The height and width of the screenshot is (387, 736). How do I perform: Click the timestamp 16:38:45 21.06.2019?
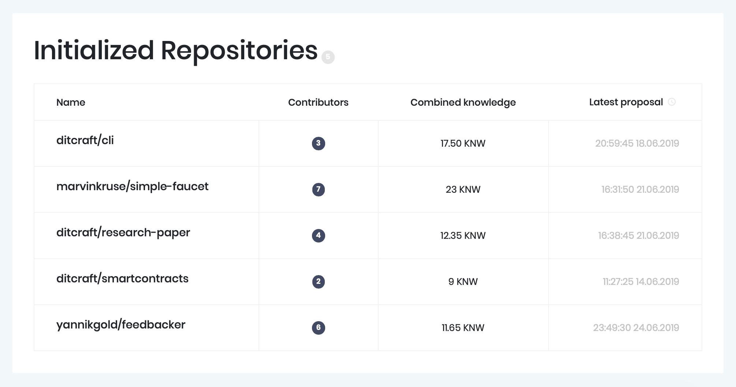pos(639,236)
